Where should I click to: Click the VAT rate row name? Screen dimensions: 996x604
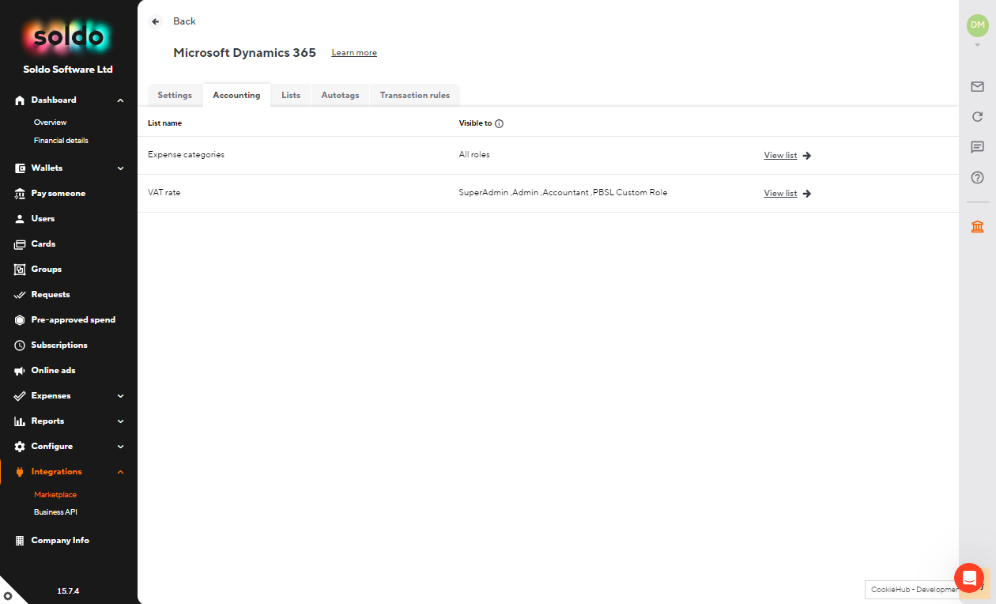tap(164, 193)
